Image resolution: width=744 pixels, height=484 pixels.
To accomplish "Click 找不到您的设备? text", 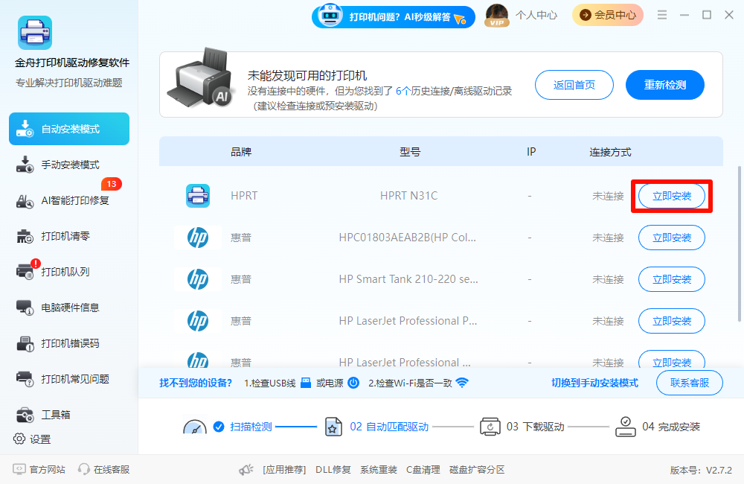I will 196,383.
